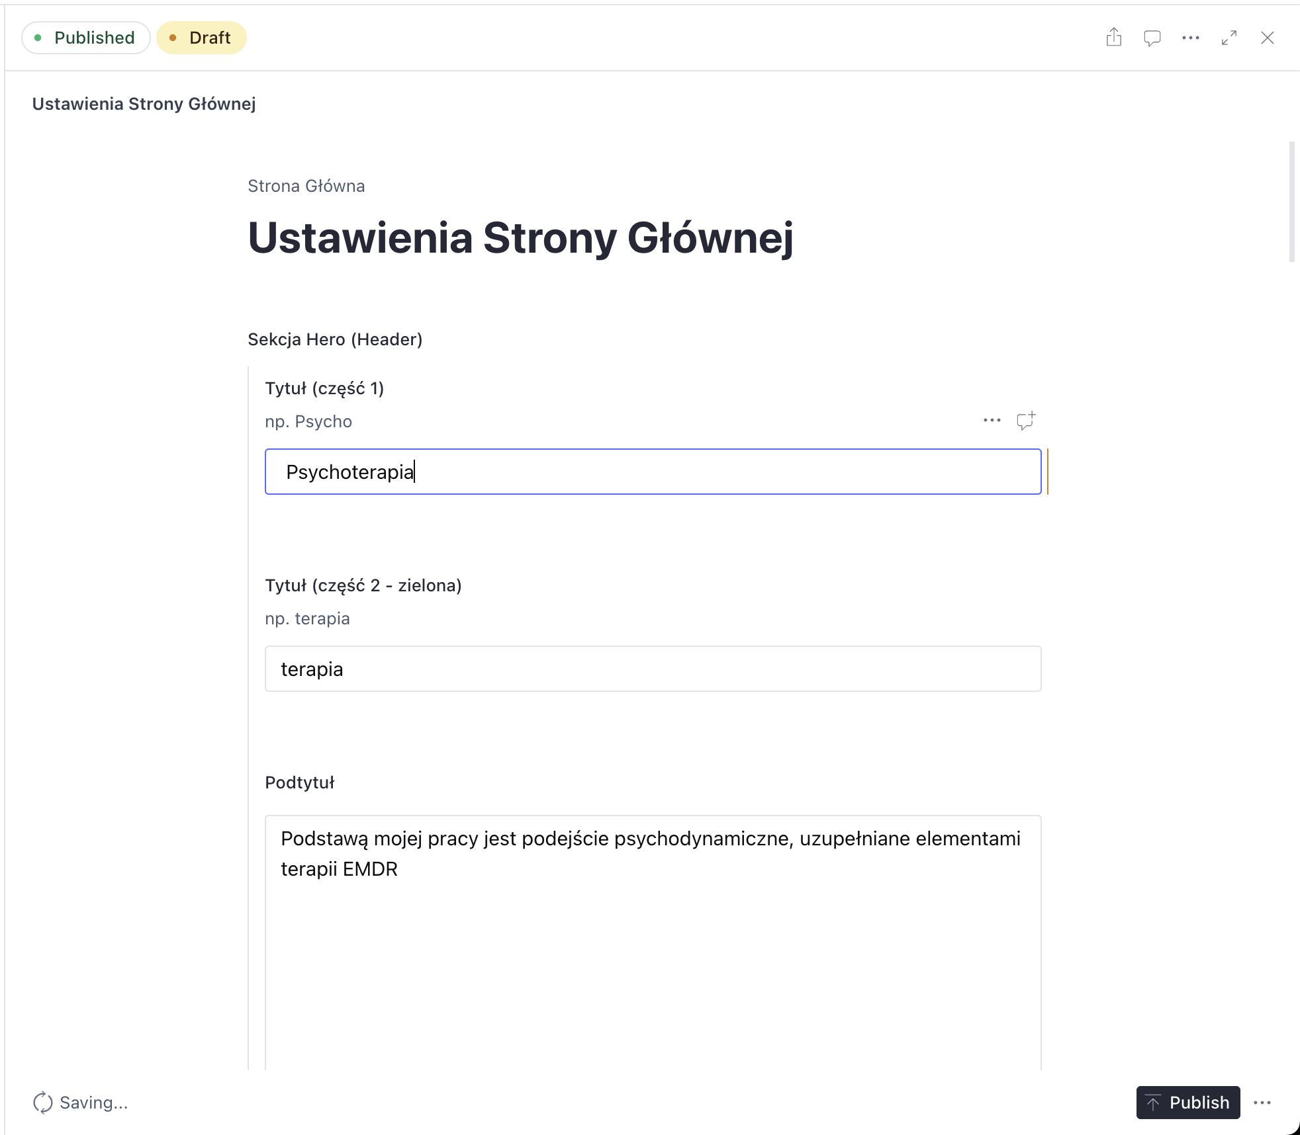Open the comments panel icon
The width and height of the screenshot is (1300, 1135).
pos(1152,38)
